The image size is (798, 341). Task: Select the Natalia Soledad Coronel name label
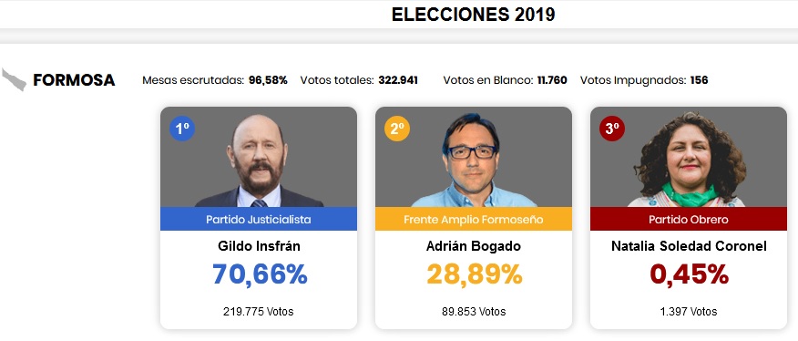tap(689, 246)
